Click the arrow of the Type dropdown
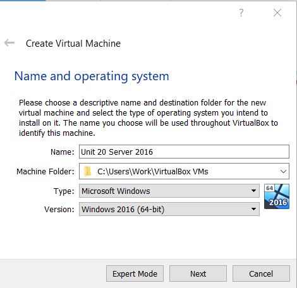 click(x=253, y=191)
